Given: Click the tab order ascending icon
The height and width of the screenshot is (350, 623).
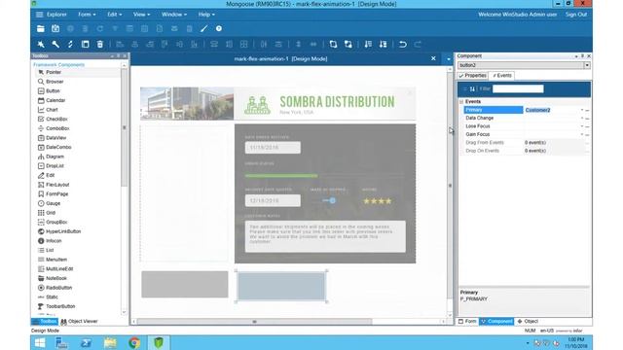Looking at the screenshot, I should tap(368, 44).
